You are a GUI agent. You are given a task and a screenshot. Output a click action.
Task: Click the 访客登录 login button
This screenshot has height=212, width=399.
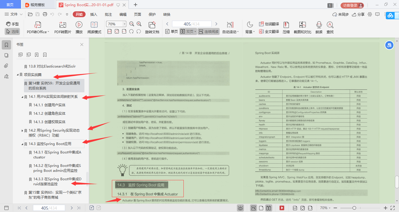click(352, 5)
